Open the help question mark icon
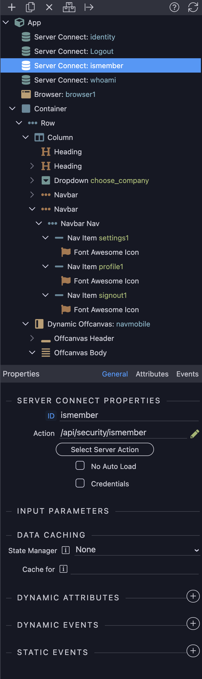The image size is (202, 679). [174, 7]
